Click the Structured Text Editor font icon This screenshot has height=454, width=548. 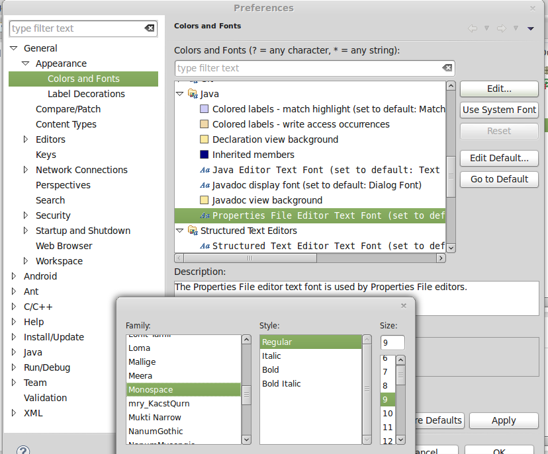point(205,246)
